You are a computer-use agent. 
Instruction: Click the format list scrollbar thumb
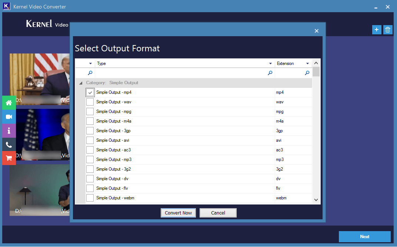(316, 71)
